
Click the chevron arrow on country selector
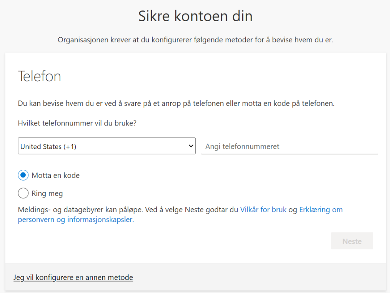191,146
